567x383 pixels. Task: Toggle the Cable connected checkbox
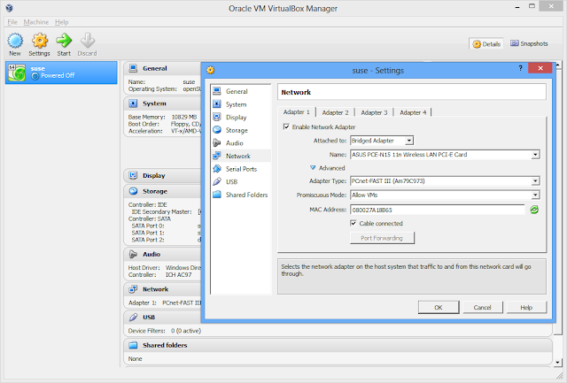point(353,223)
